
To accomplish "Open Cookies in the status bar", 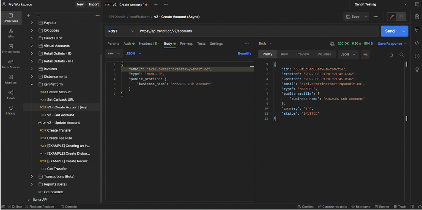I will (x=305, y=207).
